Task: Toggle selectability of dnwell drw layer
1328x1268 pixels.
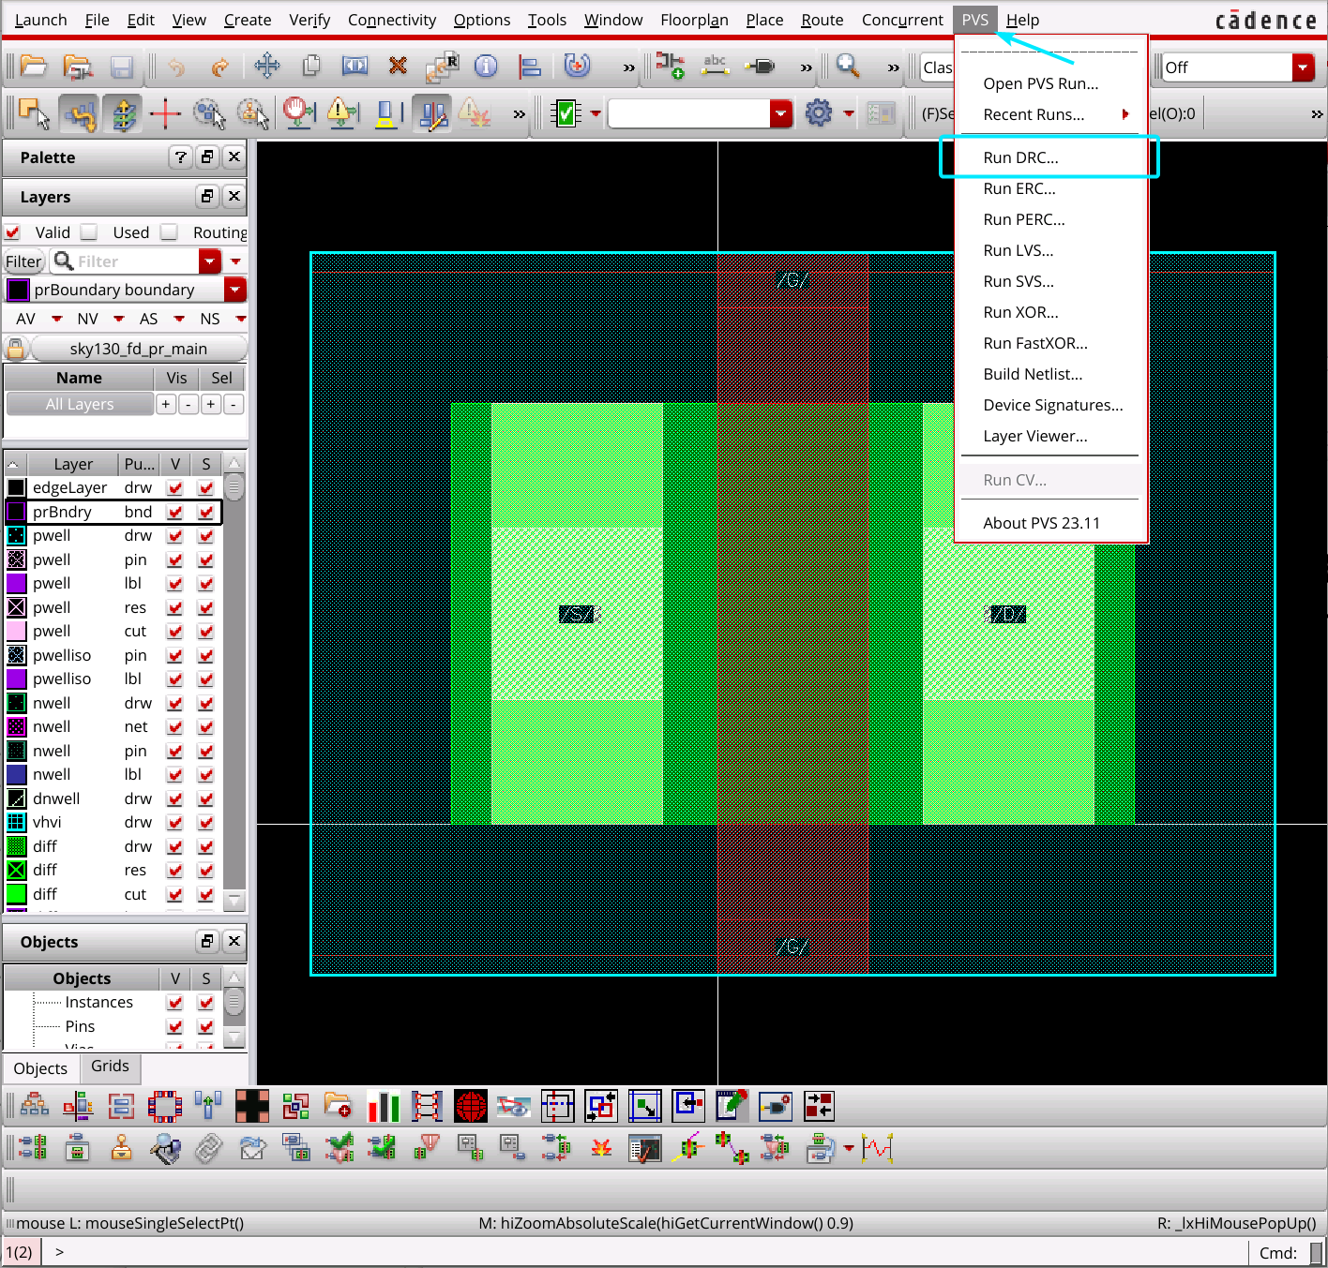Action: (x=206, y=798)
